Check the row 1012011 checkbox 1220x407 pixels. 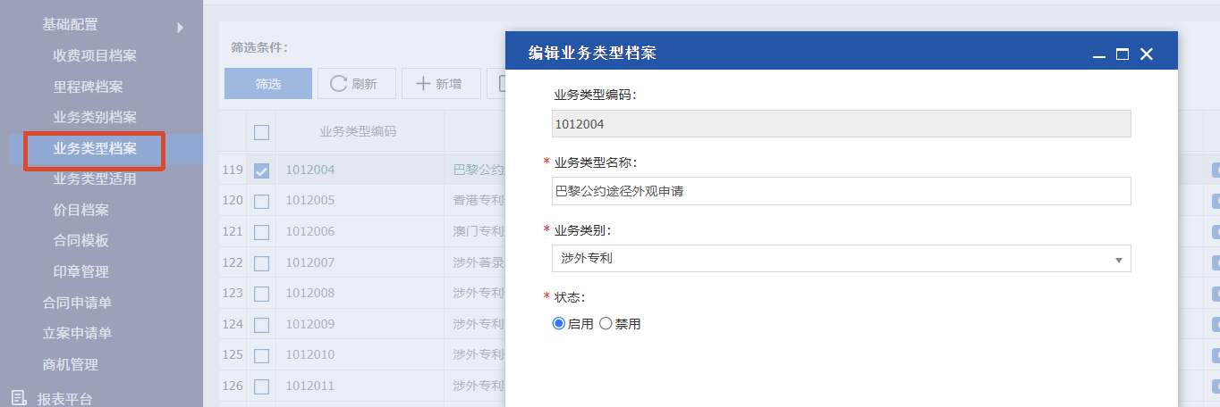tap(261, 386)
